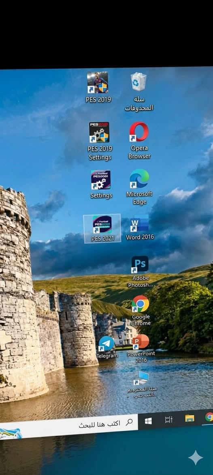Click the 'Opera Browser' label text

tap(139, 152)
